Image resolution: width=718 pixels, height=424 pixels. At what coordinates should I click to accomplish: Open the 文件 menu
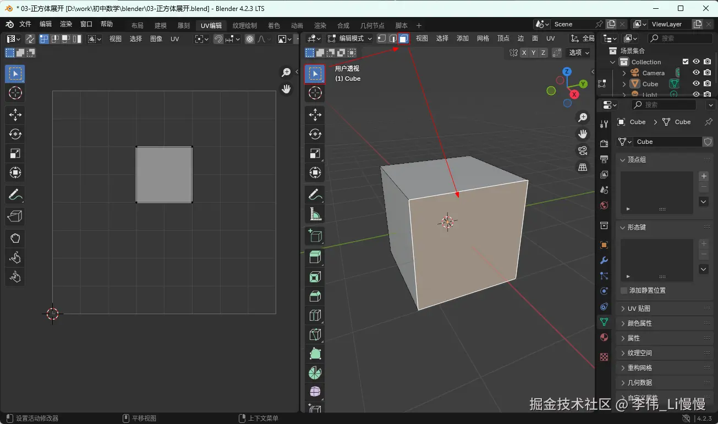[25, 24]
